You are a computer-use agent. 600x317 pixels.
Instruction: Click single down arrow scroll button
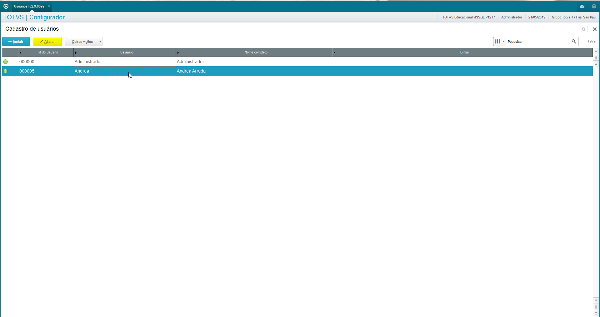[x=596, y=300]
